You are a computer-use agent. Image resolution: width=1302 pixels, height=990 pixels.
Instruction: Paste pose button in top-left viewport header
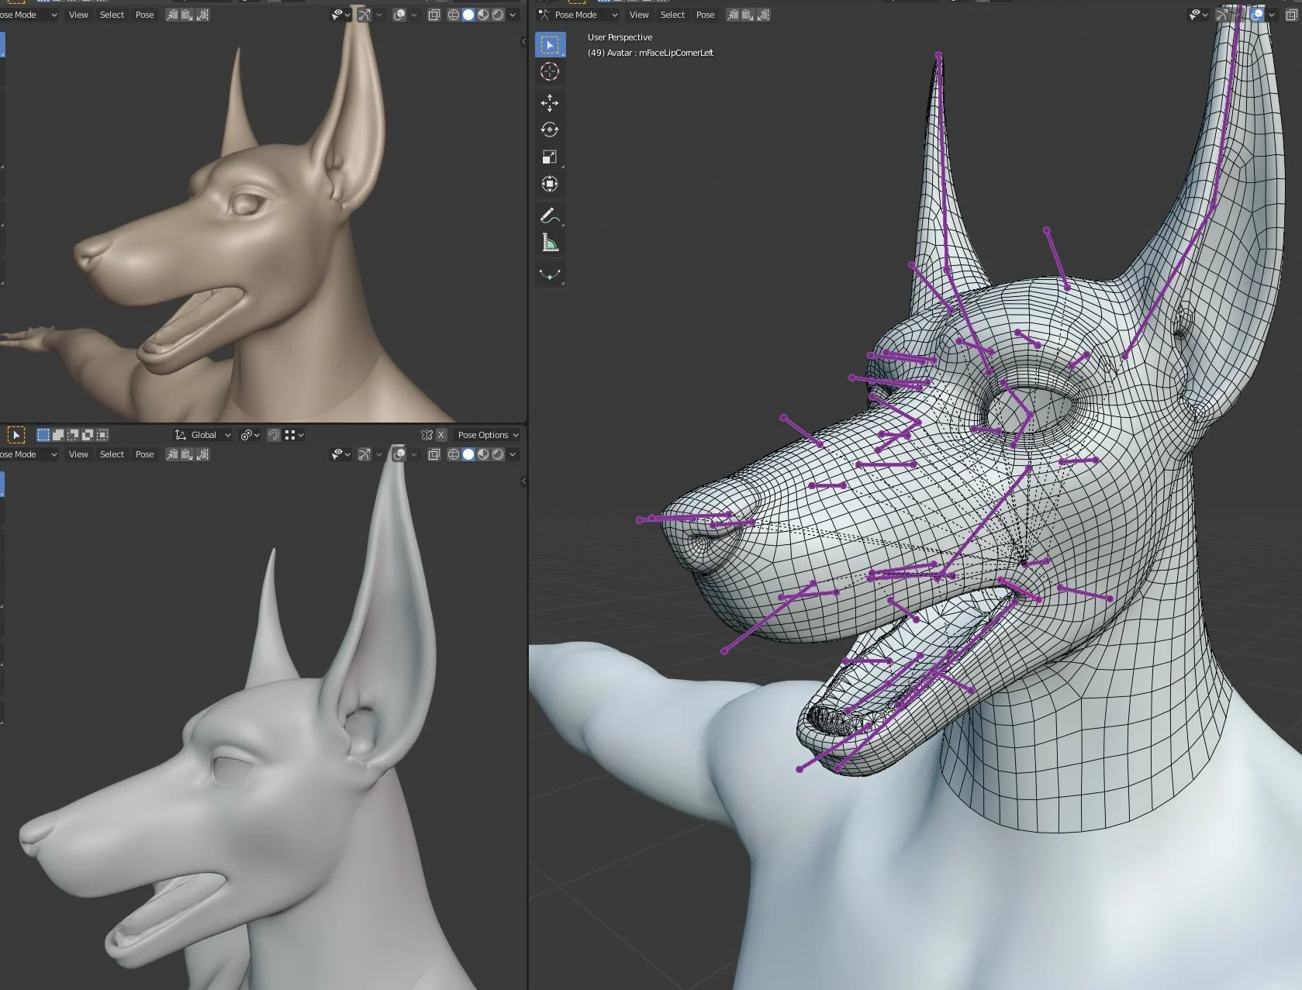[187, 15]
